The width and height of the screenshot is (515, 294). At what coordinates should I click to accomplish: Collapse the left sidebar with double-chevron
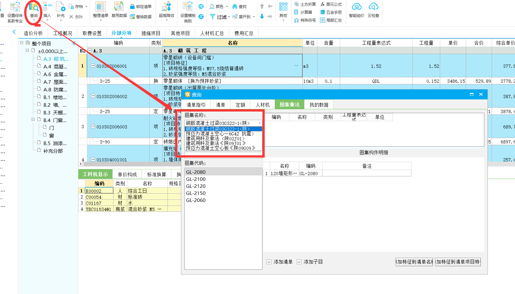click(14, 32)
